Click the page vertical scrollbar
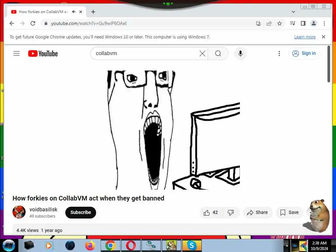Viewport: 336px width, 252px height. 329,64
